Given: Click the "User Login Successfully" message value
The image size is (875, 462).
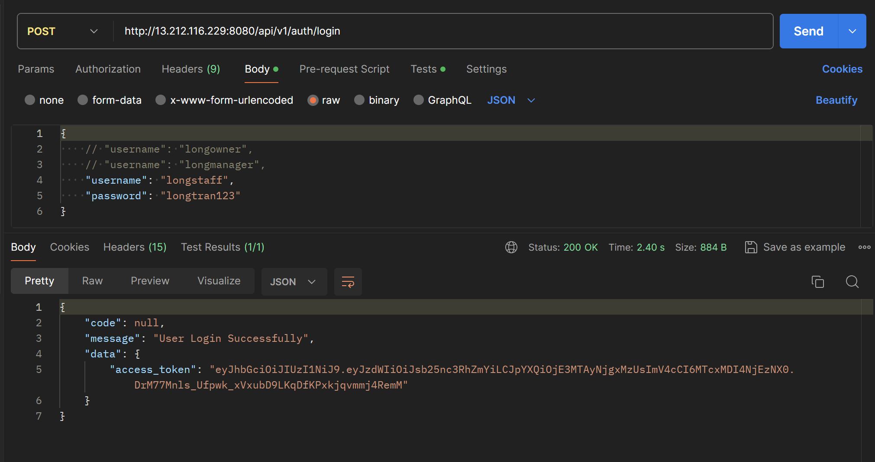Looking at the screenshot, I should point(231,338).
